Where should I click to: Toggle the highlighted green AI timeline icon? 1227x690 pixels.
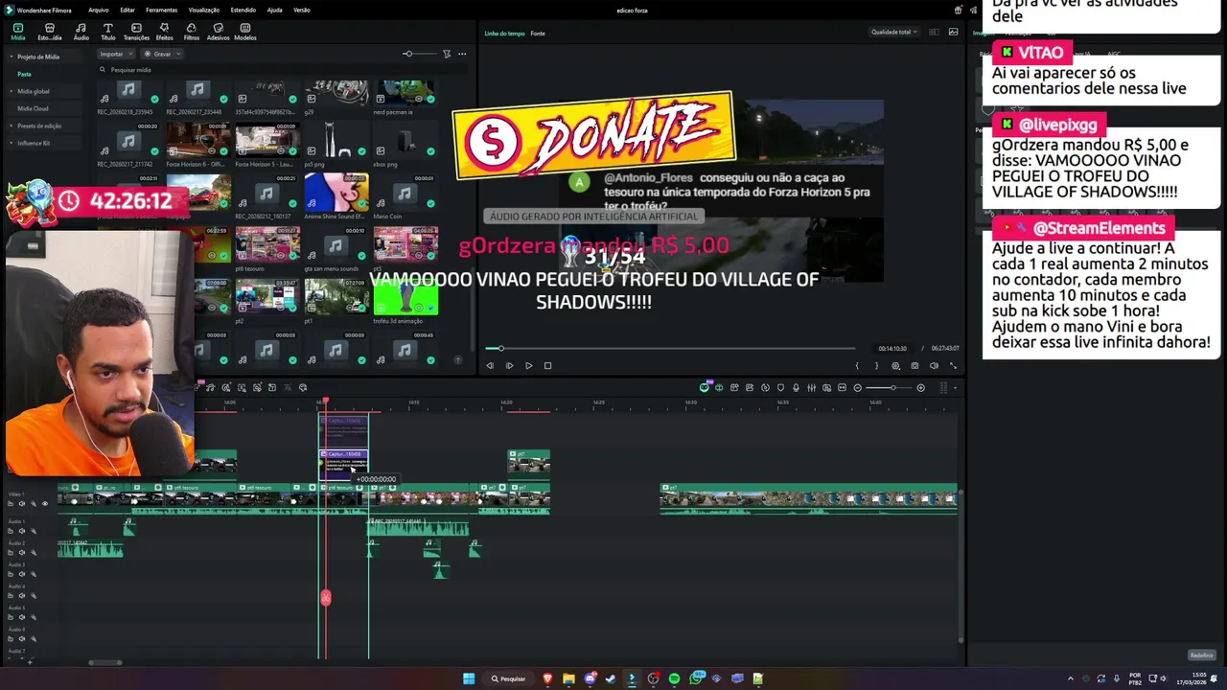[x=705, y=388]
